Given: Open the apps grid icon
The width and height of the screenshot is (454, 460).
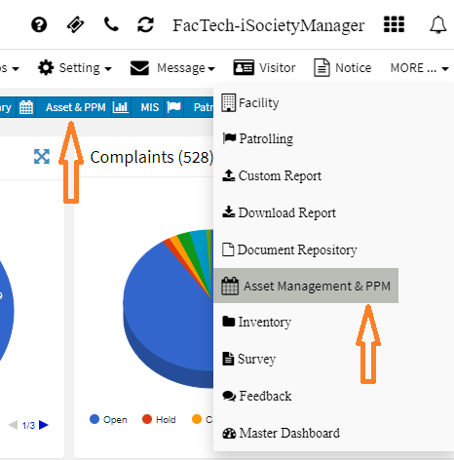Looking at the screenshot, I should [x=394, y=24].
